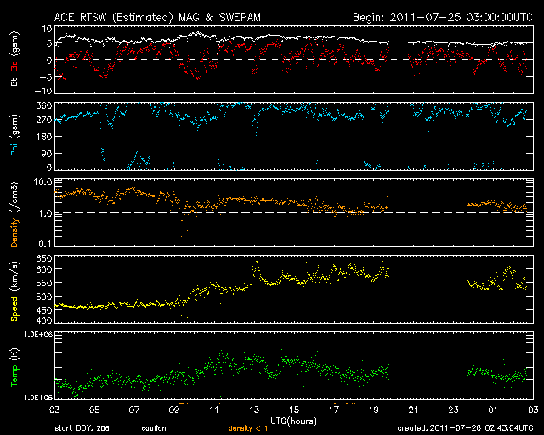Click the green "Temp" axis label
Viewport: 544px width, 435px height.
(x=14, y=376)
